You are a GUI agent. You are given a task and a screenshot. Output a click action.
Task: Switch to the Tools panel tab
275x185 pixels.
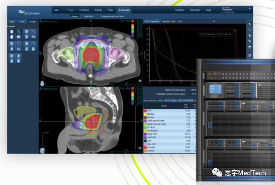(x=12, y=21)
